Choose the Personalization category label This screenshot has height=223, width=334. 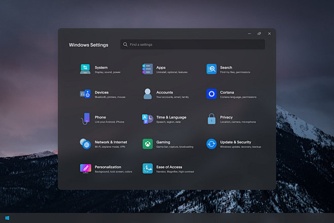point(108,167)
